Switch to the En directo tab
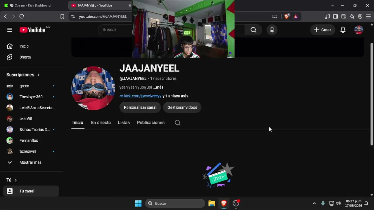 (101, 123)
